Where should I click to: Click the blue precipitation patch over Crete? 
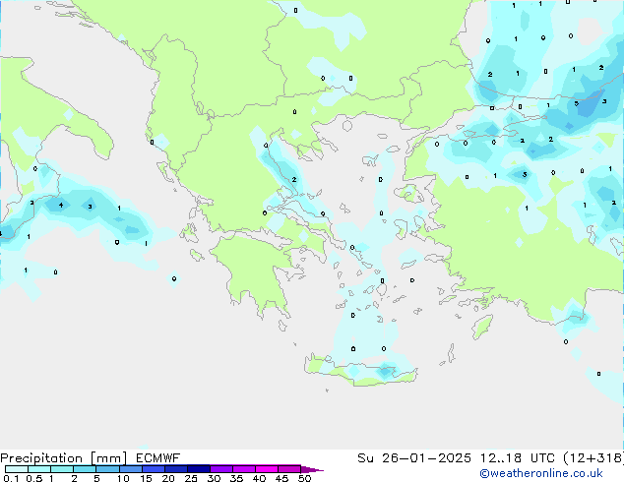click(383, 372)
